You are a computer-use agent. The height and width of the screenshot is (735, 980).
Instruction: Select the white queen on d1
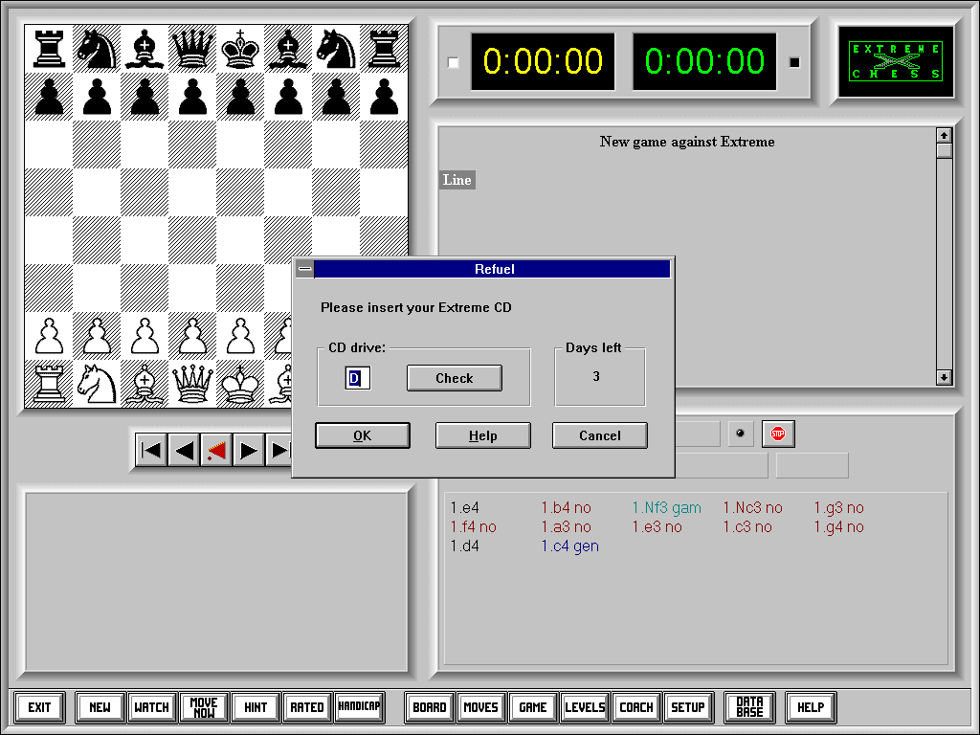click(x=192, y=384)
